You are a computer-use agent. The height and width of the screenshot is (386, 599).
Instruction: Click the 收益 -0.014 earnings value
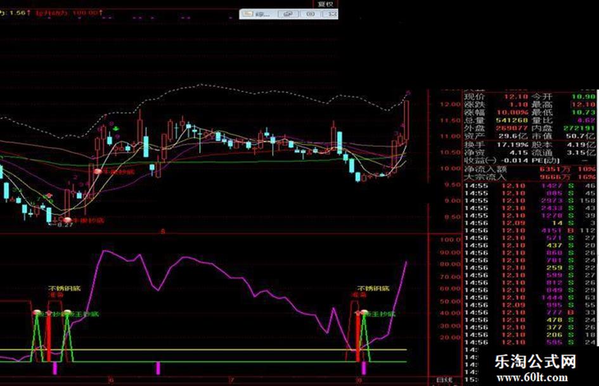pyautogui.click(x=513, y=160)
